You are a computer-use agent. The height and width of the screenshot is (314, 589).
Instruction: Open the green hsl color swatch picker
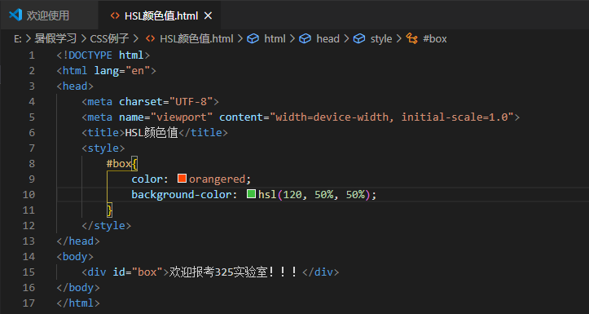[251, 194]
